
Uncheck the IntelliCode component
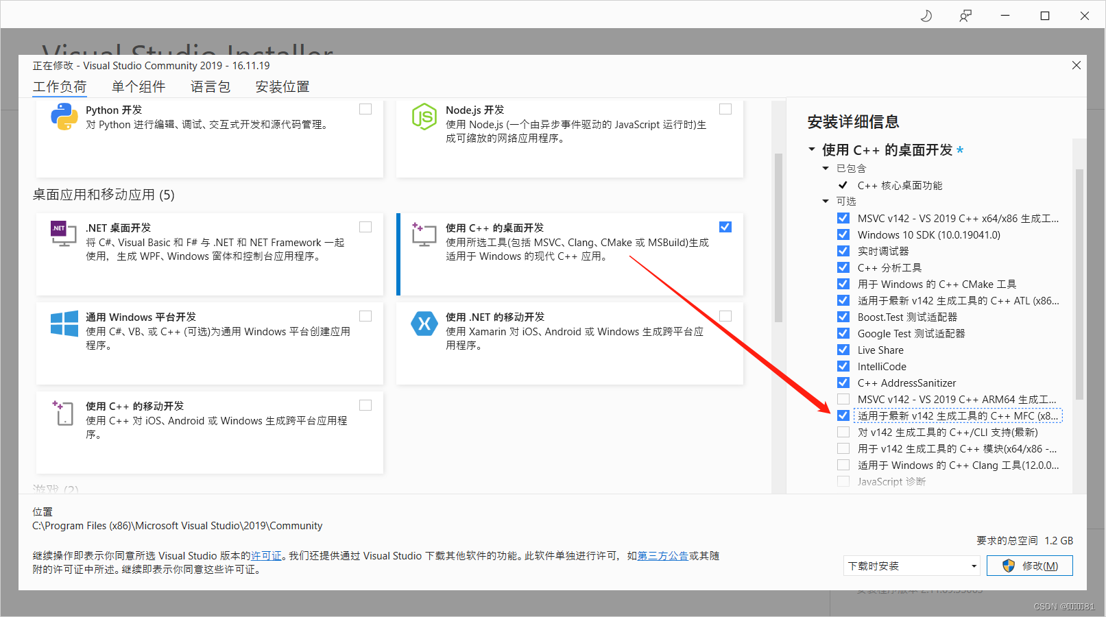click(843, 366)
